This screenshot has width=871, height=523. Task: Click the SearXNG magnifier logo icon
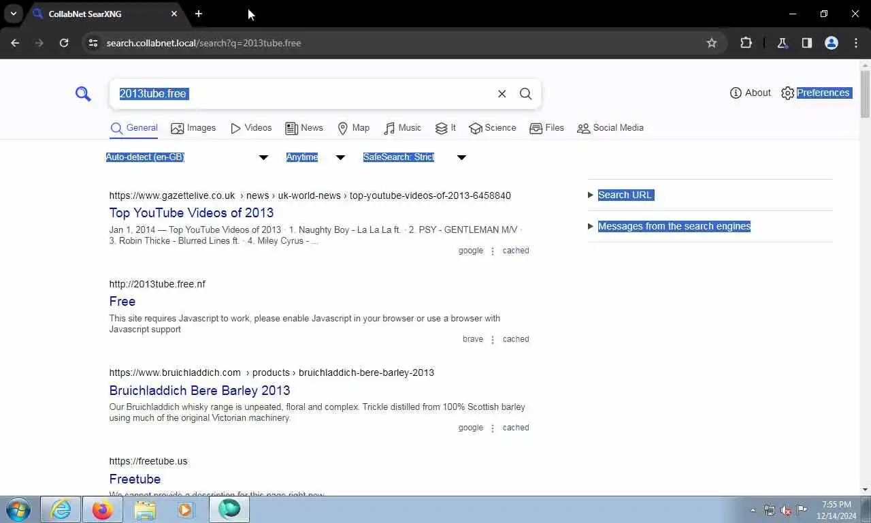(x=83, y=94)
